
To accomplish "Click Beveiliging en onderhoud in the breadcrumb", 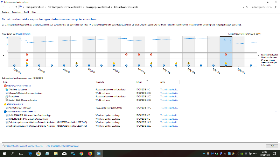I will [x=98, y=7].
